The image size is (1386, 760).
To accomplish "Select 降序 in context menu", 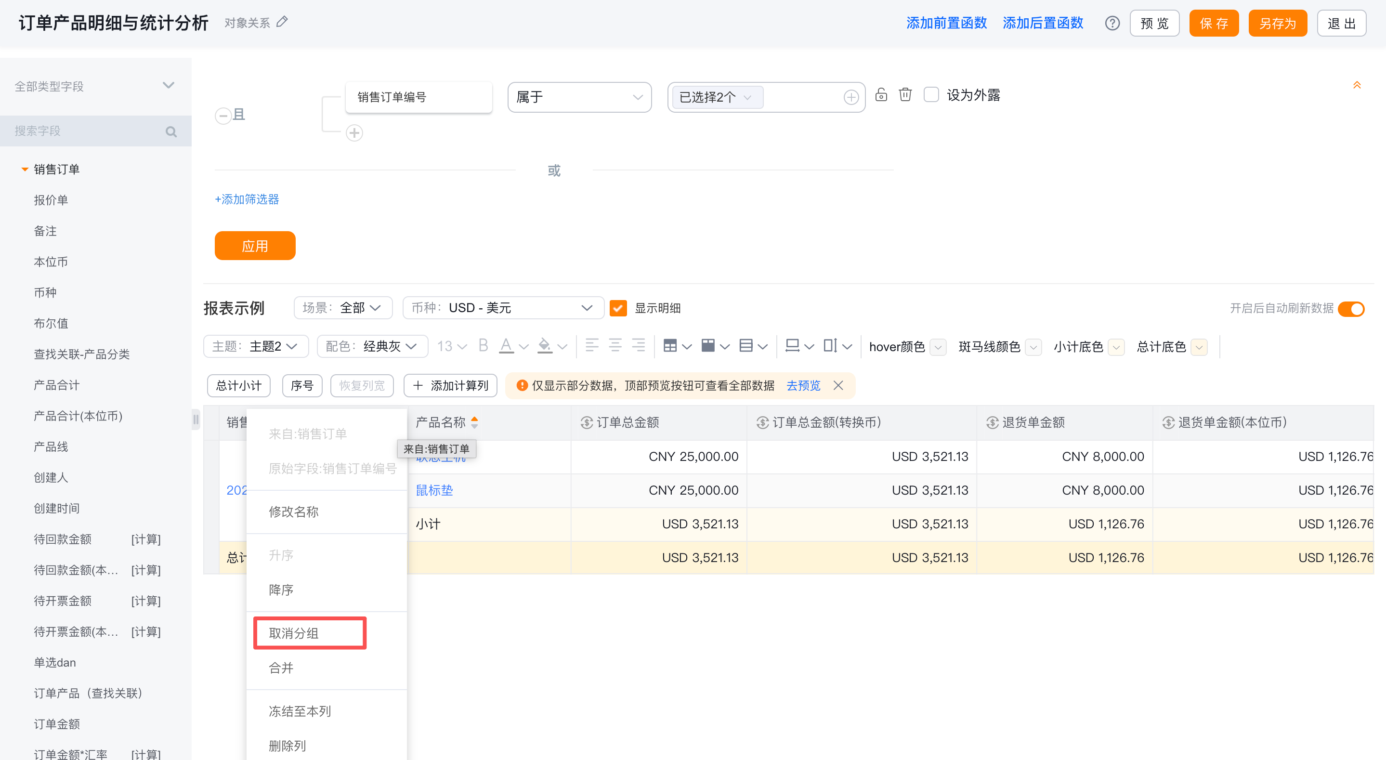I will click(x=326, y=590).
